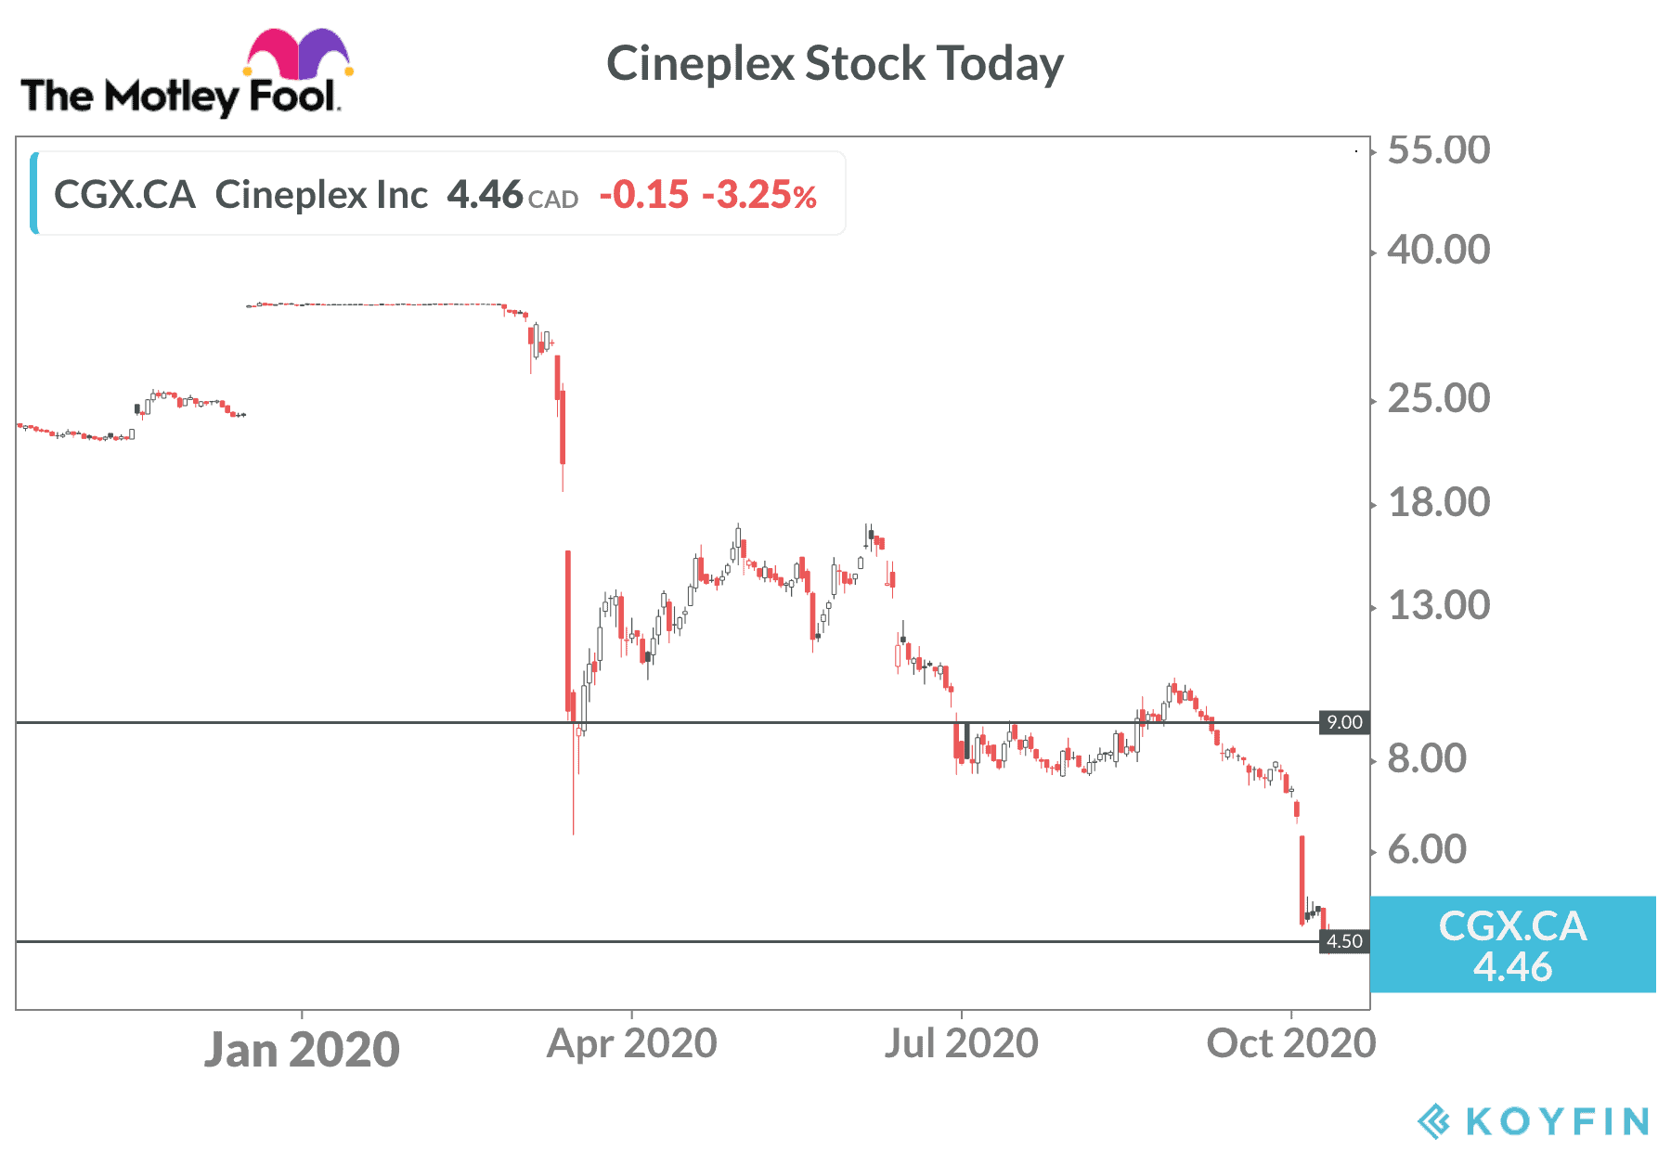The width and height of the screenshot is (1671, 1151).
Task: Click the Koyfin diamond logo icon
Action: click(1434, 1120)
